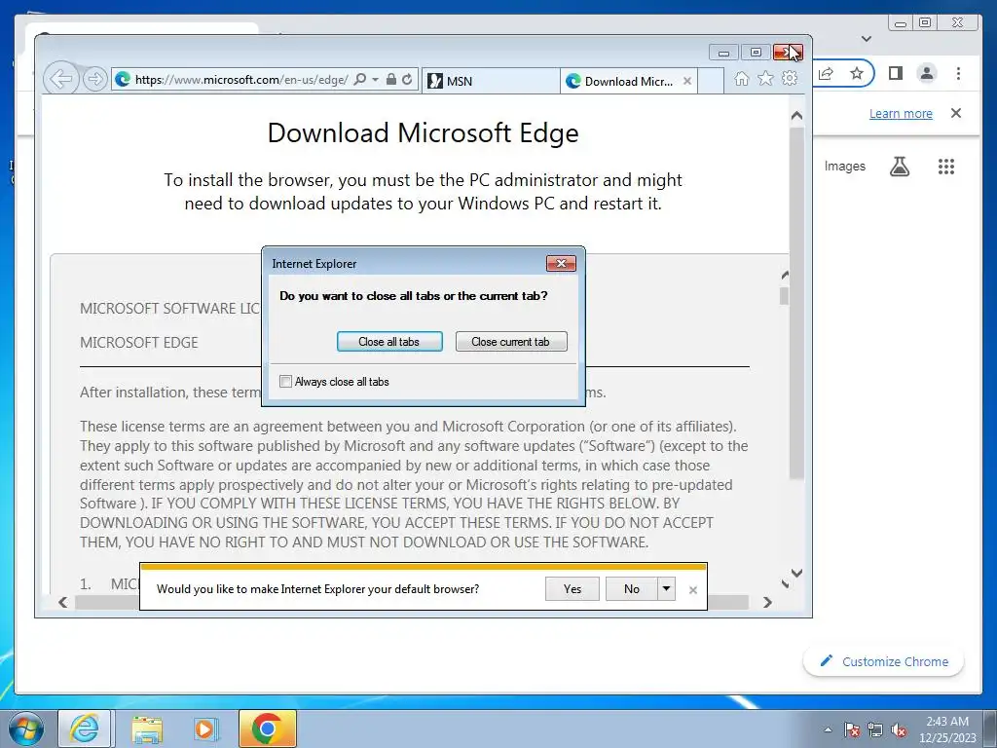
Task: Open the Chrome tab search chevron
Action: [866, 39]
